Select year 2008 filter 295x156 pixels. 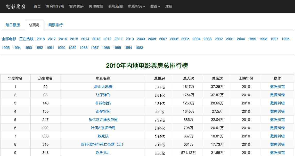(152, 39)
